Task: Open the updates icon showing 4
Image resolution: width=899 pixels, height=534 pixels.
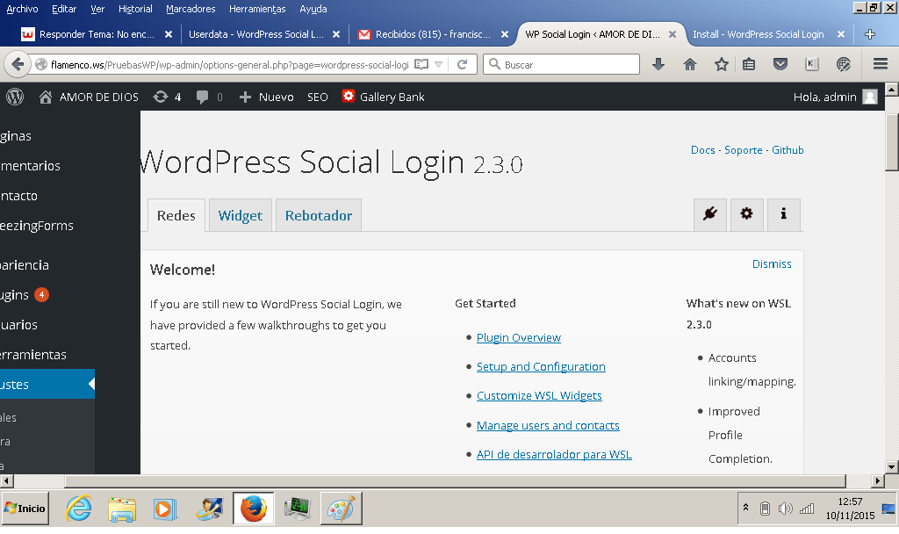Action: click(x=167, y=97)
